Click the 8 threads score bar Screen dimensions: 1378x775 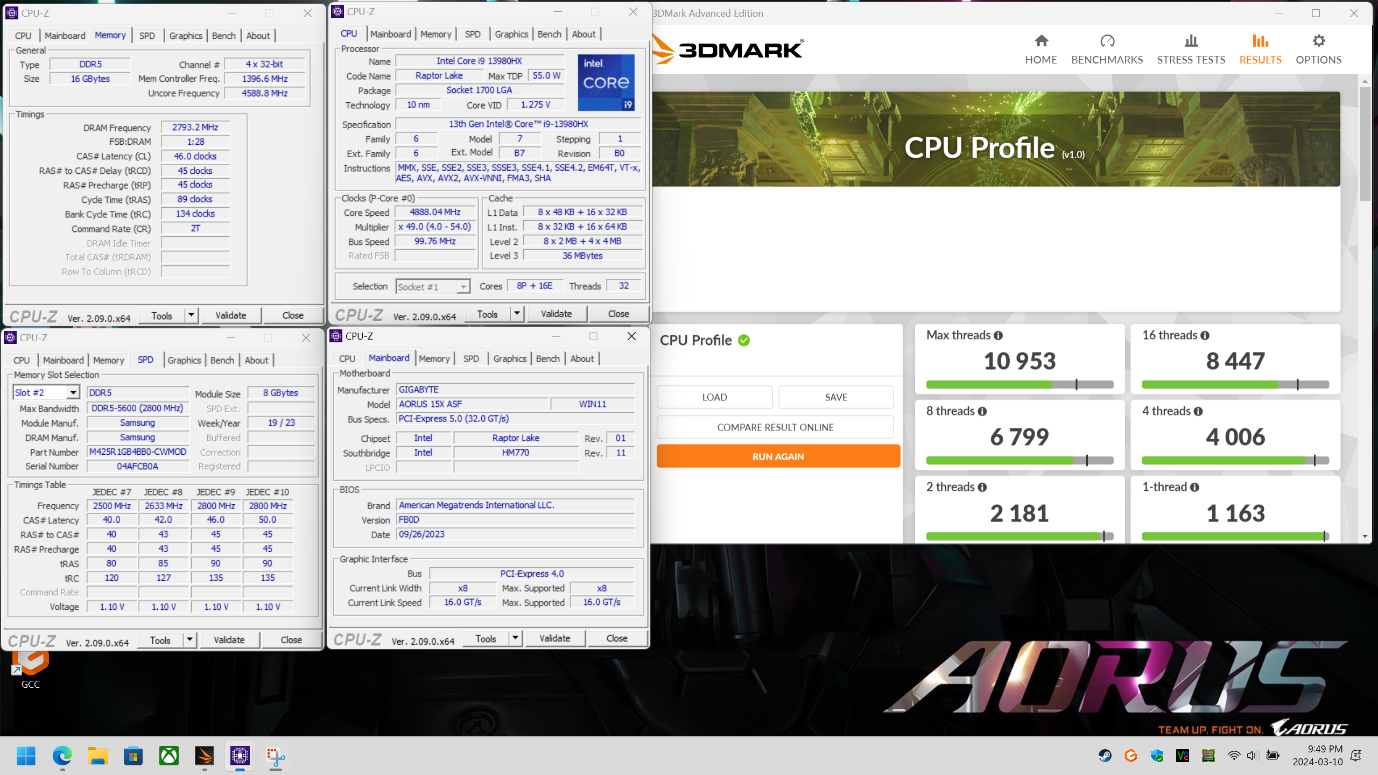[x=1020, y=460]
